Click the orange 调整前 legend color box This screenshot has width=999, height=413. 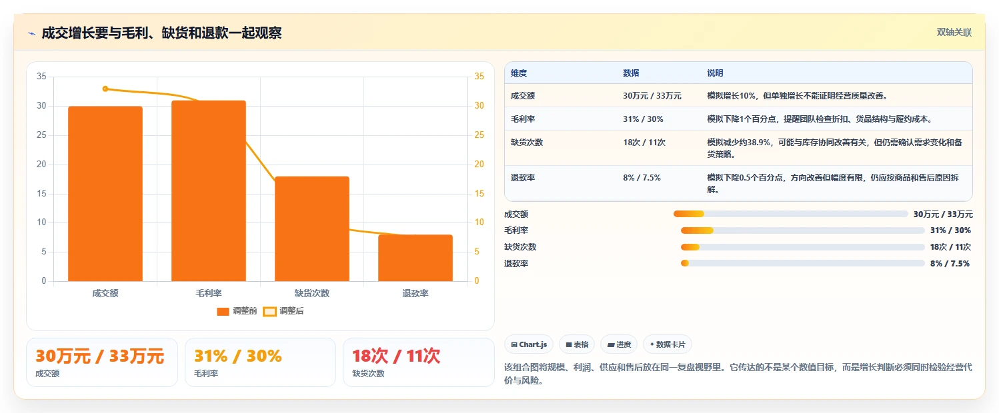[223, 311]
